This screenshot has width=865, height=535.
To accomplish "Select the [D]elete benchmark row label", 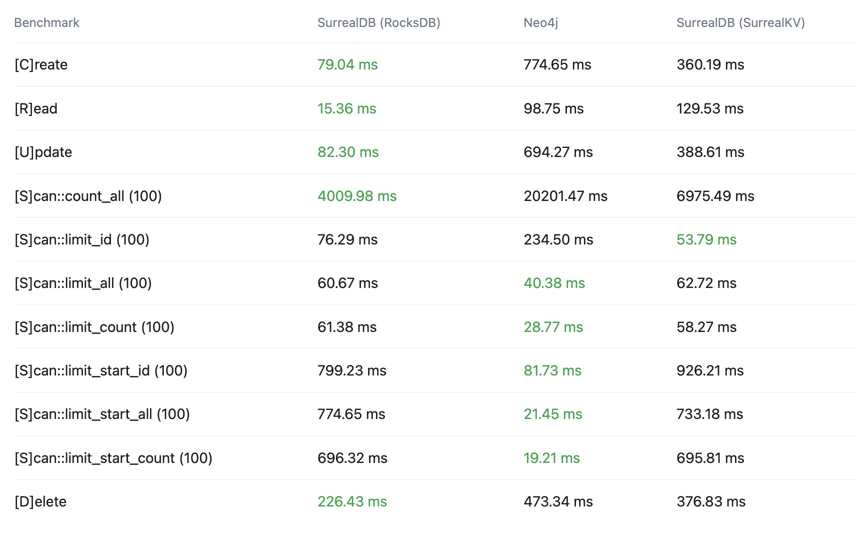I will click(40, 501).
